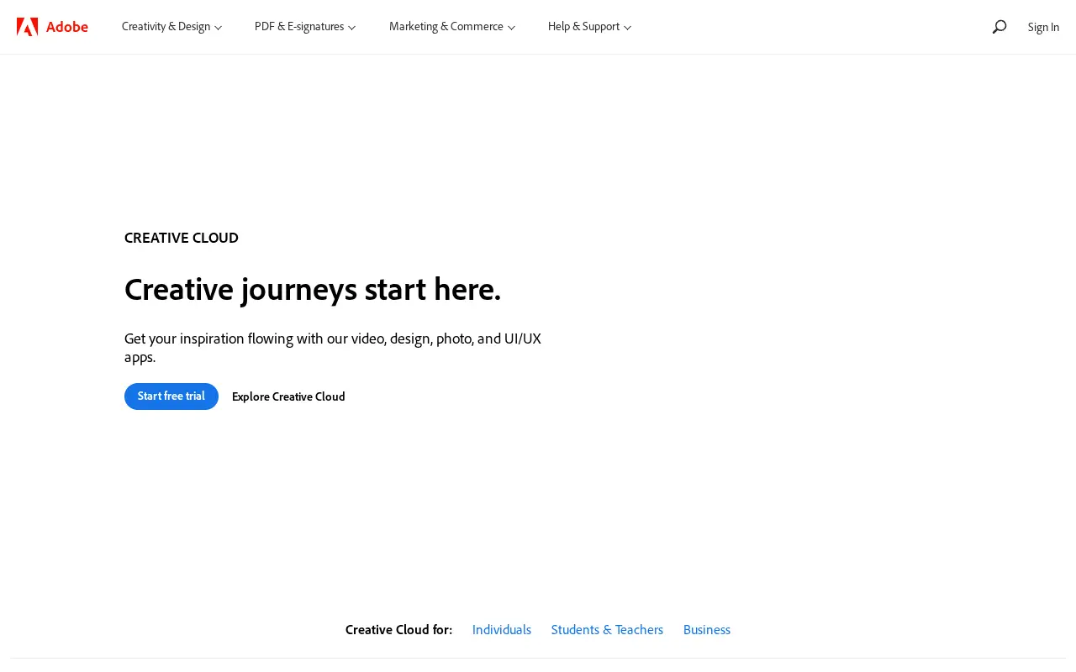Open the Help & Support menu

(x=589, y=27)
